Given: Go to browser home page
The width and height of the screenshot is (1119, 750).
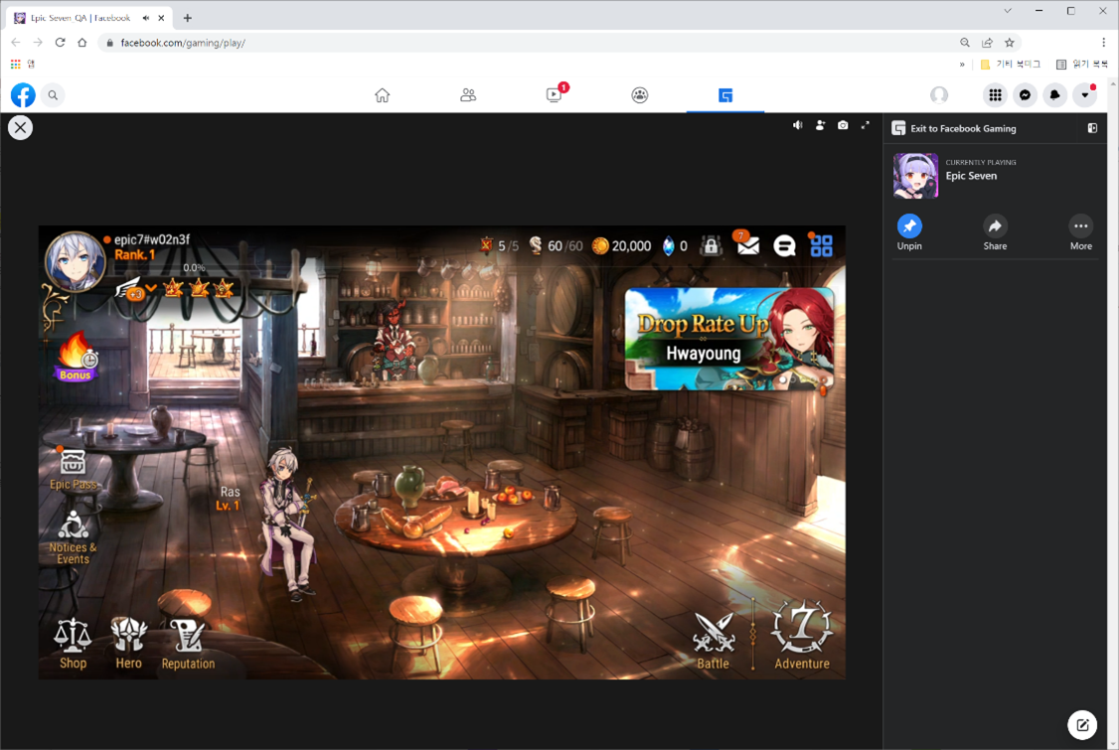Looking at the screenshot, I should [82, 43].
